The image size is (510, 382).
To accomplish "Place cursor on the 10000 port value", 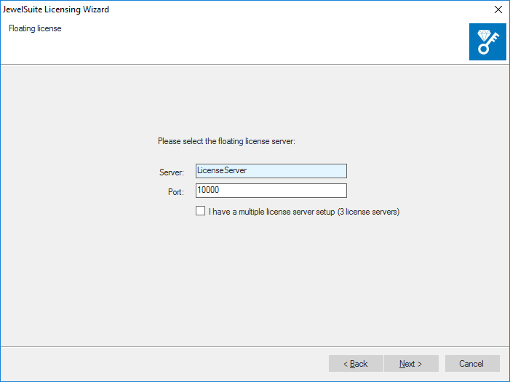I will 209,191.
